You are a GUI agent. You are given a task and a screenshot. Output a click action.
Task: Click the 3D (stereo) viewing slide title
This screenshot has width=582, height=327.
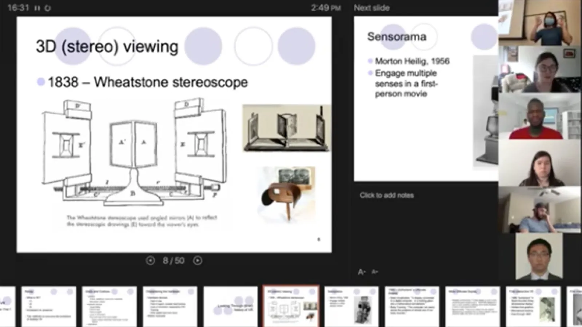click(x=107, y=47)
